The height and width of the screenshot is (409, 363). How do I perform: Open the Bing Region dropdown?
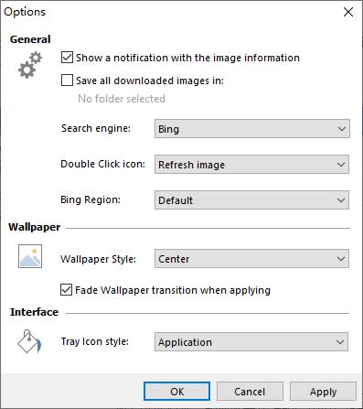pos(251,200)
